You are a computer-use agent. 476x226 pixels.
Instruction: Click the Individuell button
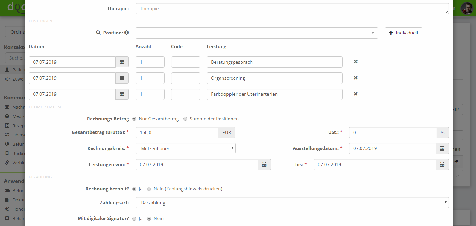click(403, 33)
